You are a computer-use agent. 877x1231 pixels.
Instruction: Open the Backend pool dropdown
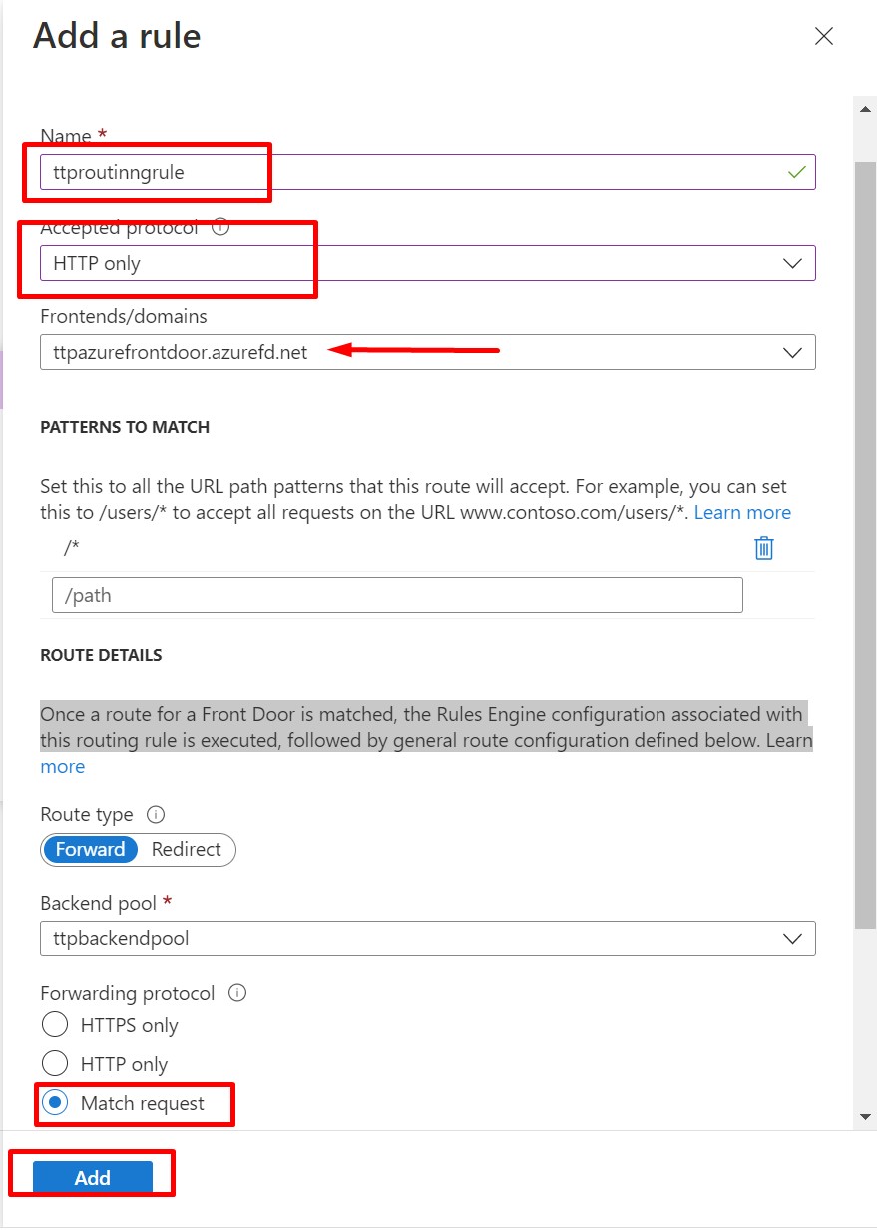coord(427,938)
